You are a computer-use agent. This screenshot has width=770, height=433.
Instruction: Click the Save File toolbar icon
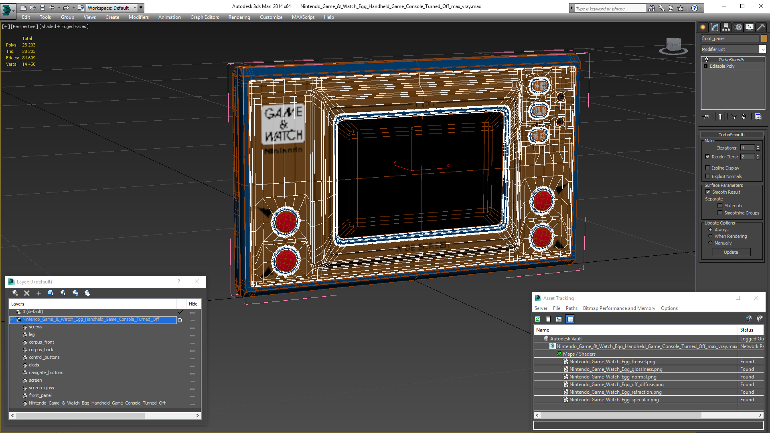tap(43, 8)
